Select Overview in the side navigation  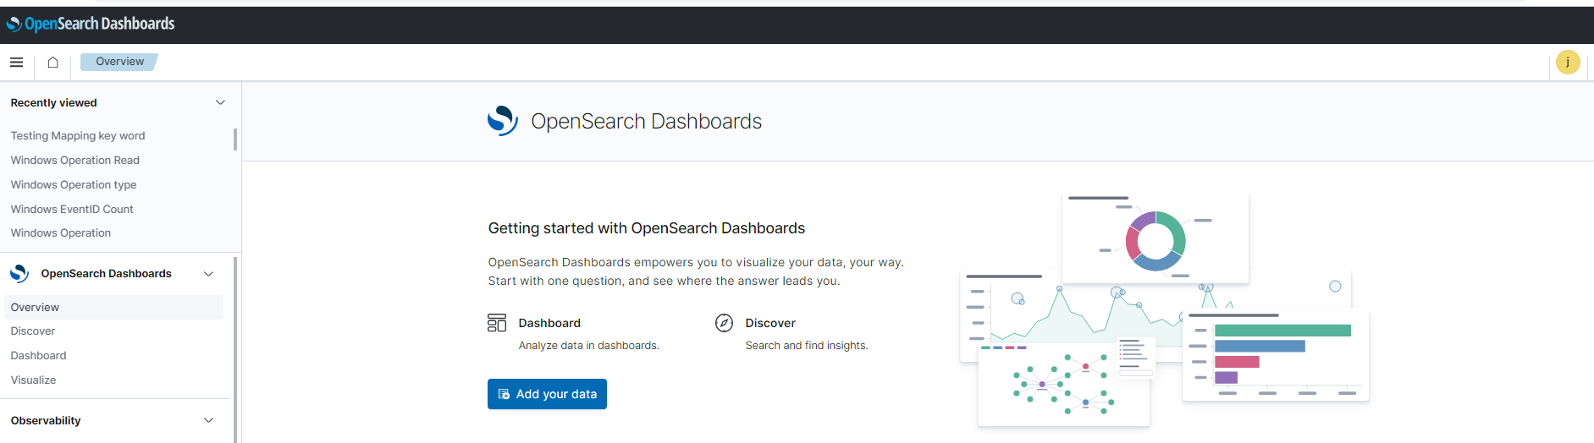pos(36,307)
